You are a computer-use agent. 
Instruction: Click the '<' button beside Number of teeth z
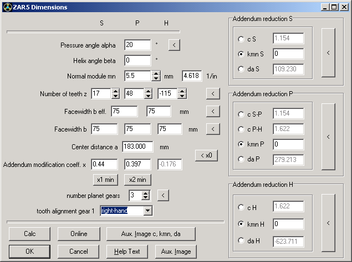(x=212, y=93)
